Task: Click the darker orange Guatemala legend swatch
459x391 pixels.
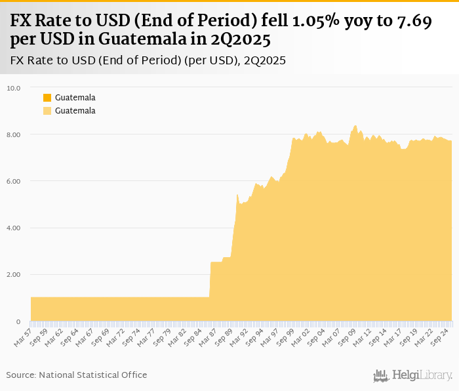Action: pos(47,98)
